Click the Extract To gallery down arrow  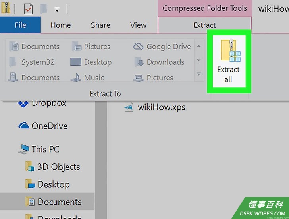[x=199, y=60]
